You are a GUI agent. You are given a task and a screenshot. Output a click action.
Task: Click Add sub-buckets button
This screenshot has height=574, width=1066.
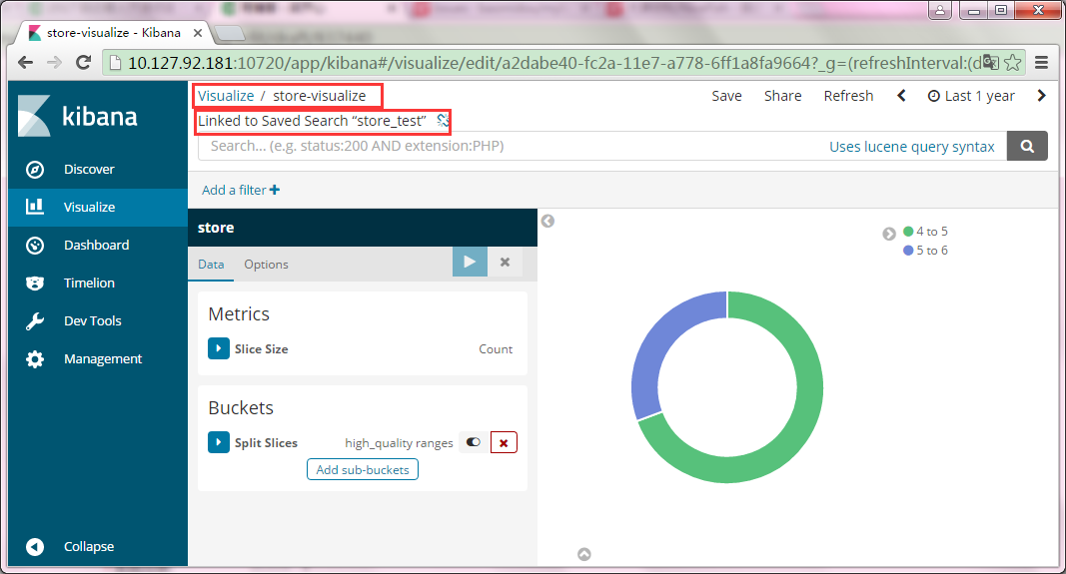[x=363, y=469]
